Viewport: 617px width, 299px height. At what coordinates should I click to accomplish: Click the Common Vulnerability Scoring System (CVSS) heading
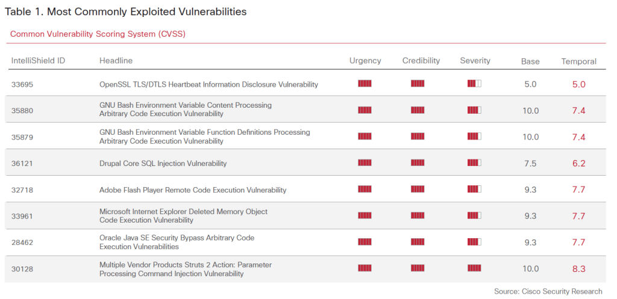[x=98, y=34]
